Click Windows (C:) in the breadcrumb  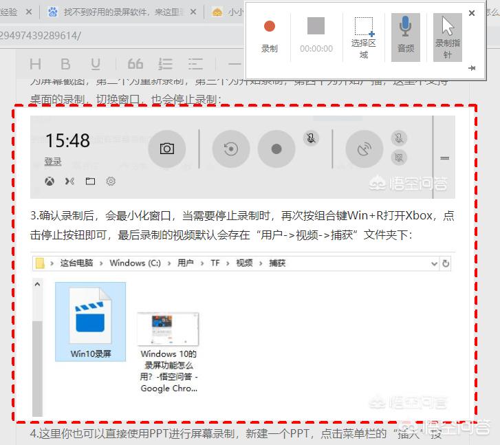(x=135, y=263)
